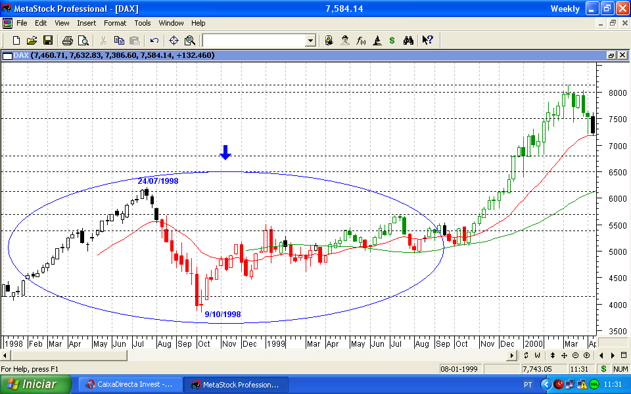631x394 pixels.
Task: Click the Copy toolbar icon
Action: point(119,40)
